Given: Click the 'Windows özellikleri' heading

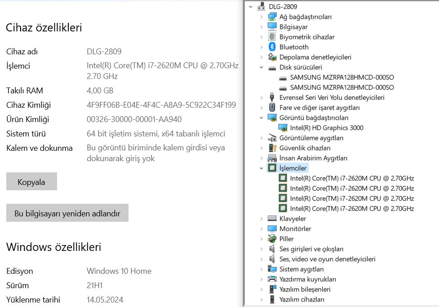Looking at the screenshot, I should [x=54, y=247].
